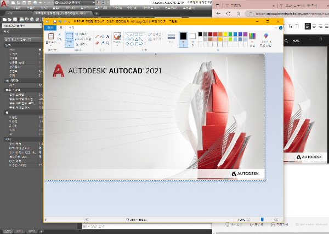
Task: Open AutoCAD workspace dropdown
Action: (75, 3)
